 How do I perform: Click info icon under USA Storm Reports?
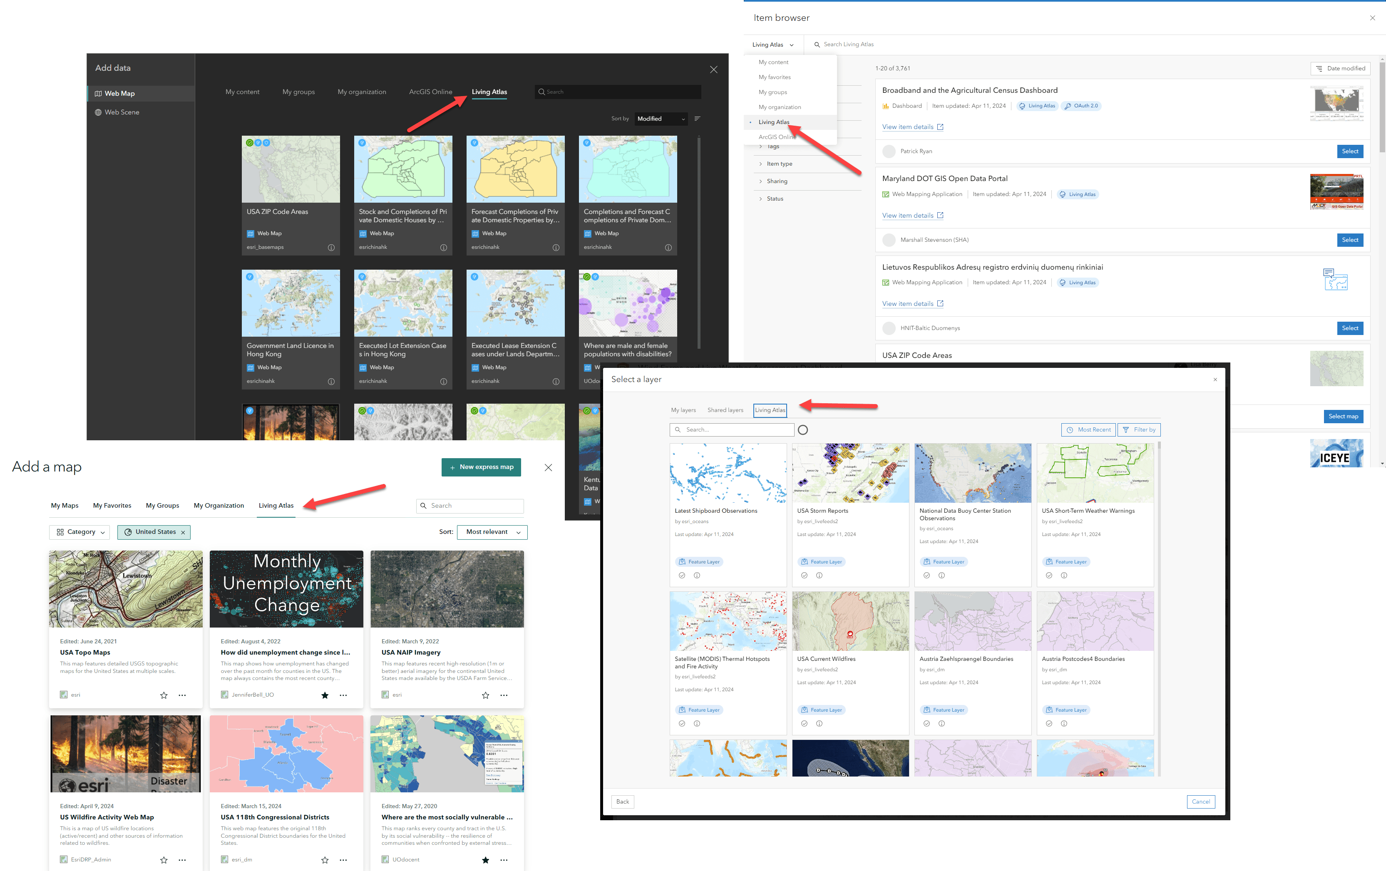tap(819, 576)
